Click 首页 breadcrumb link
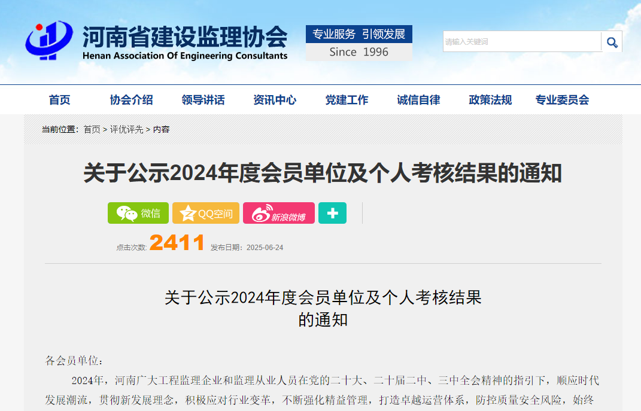Image resolution: width=641 pixels, height=411 pixels. [x=92, y=129]
